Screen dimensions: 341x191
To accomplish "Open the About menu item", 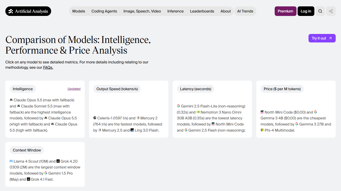I will [226, 11].
